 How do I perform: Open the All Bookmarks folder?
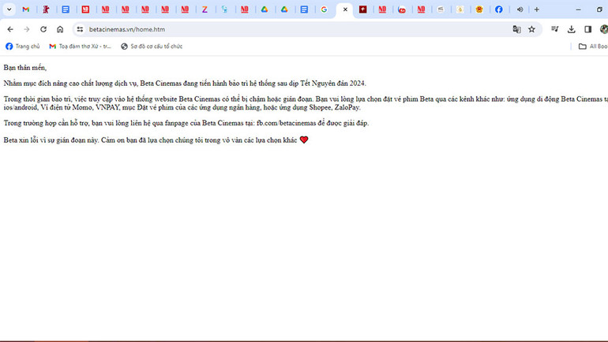point(592,46)
